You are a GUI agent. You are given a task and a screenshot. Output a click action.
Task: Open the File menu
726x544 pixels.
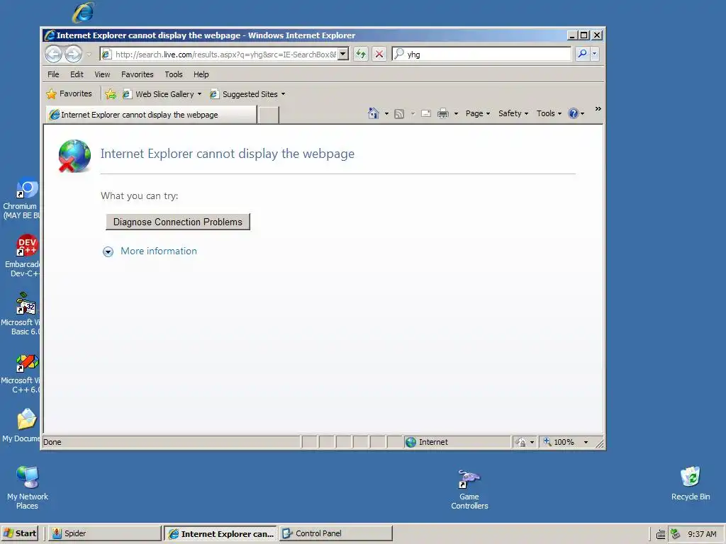[x=53, y=74]
